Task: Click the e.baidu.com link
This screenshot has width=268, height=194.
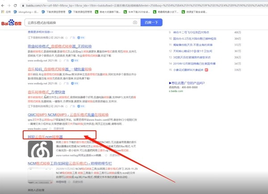Action: coord(176,91)
